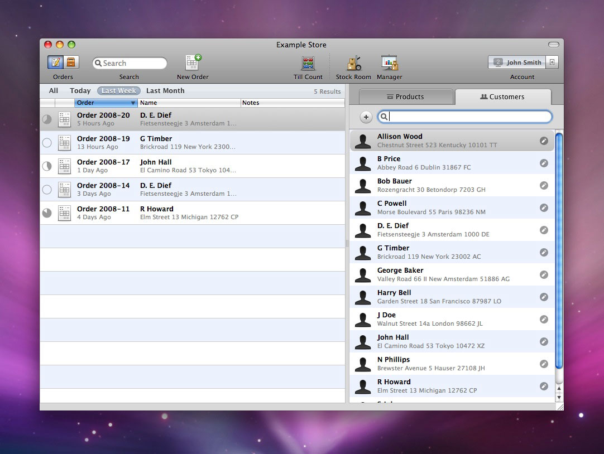Click the scrollbar down arrow
The width and height of the screenshot is (604, 454).
click(559, 398)
